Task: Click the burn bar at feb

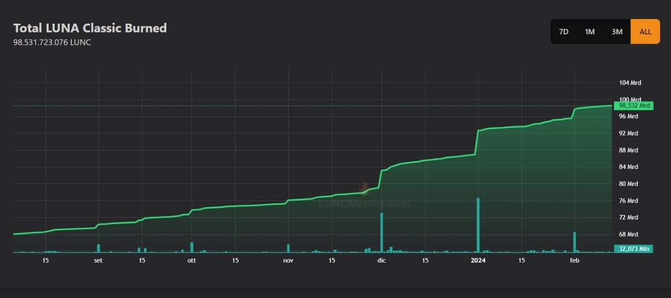Action: pyautogui.click(x=575, y=242)
